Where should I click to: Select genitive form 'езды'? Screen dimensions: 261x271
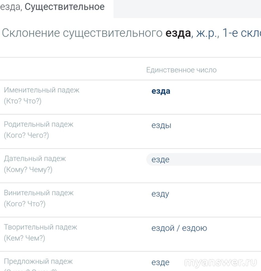[161, 125]
